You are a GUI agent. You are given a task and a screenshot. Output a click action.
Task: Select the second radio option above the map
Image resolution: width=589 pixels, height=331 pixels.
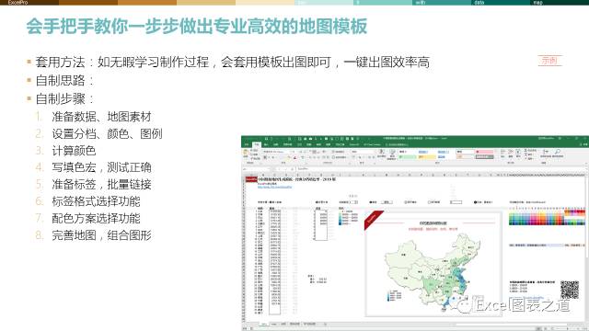coord(406,202)
